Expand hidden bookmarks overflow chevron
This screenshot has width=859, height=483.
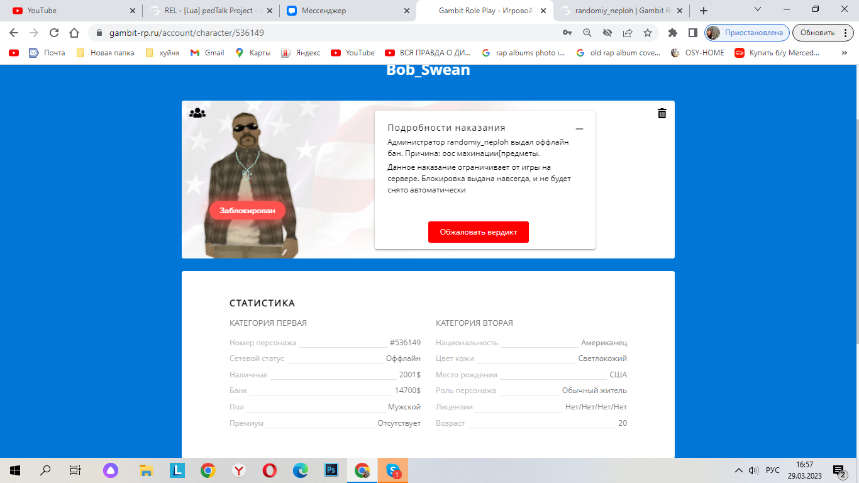click(x=844, y=53)
